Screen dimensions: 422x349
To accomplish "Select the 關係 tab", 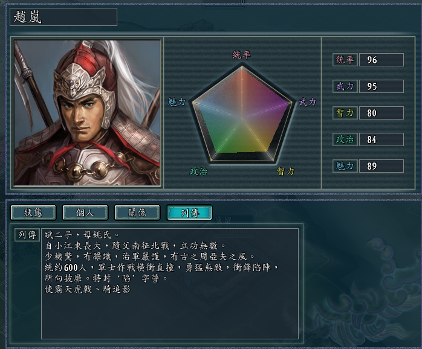I will 137,212.
